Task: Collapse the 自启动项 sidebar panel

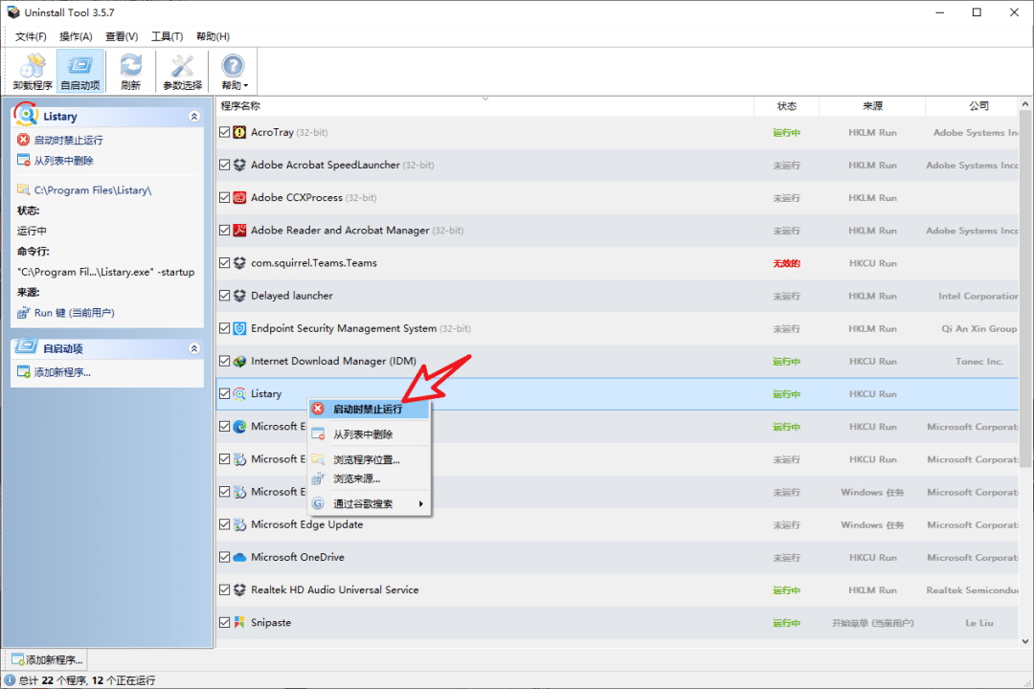Action: 193,348
